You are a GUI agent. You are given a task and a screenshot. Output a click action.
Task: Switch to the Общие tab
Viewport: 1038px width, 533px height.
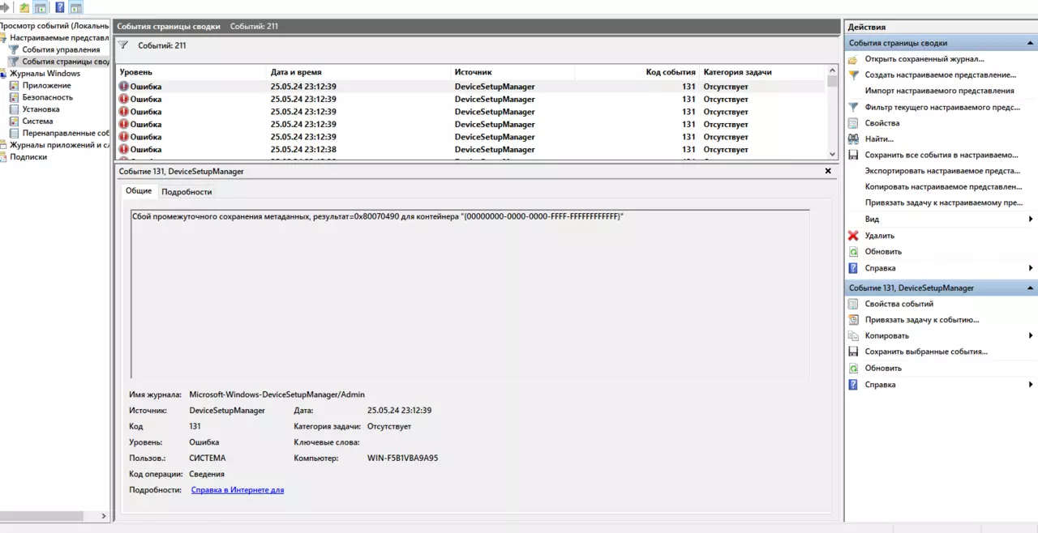point(139,191)
